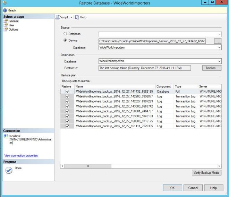Click the Device path input field
Viewport: 229px width, 197px height.
pos(152,41)
